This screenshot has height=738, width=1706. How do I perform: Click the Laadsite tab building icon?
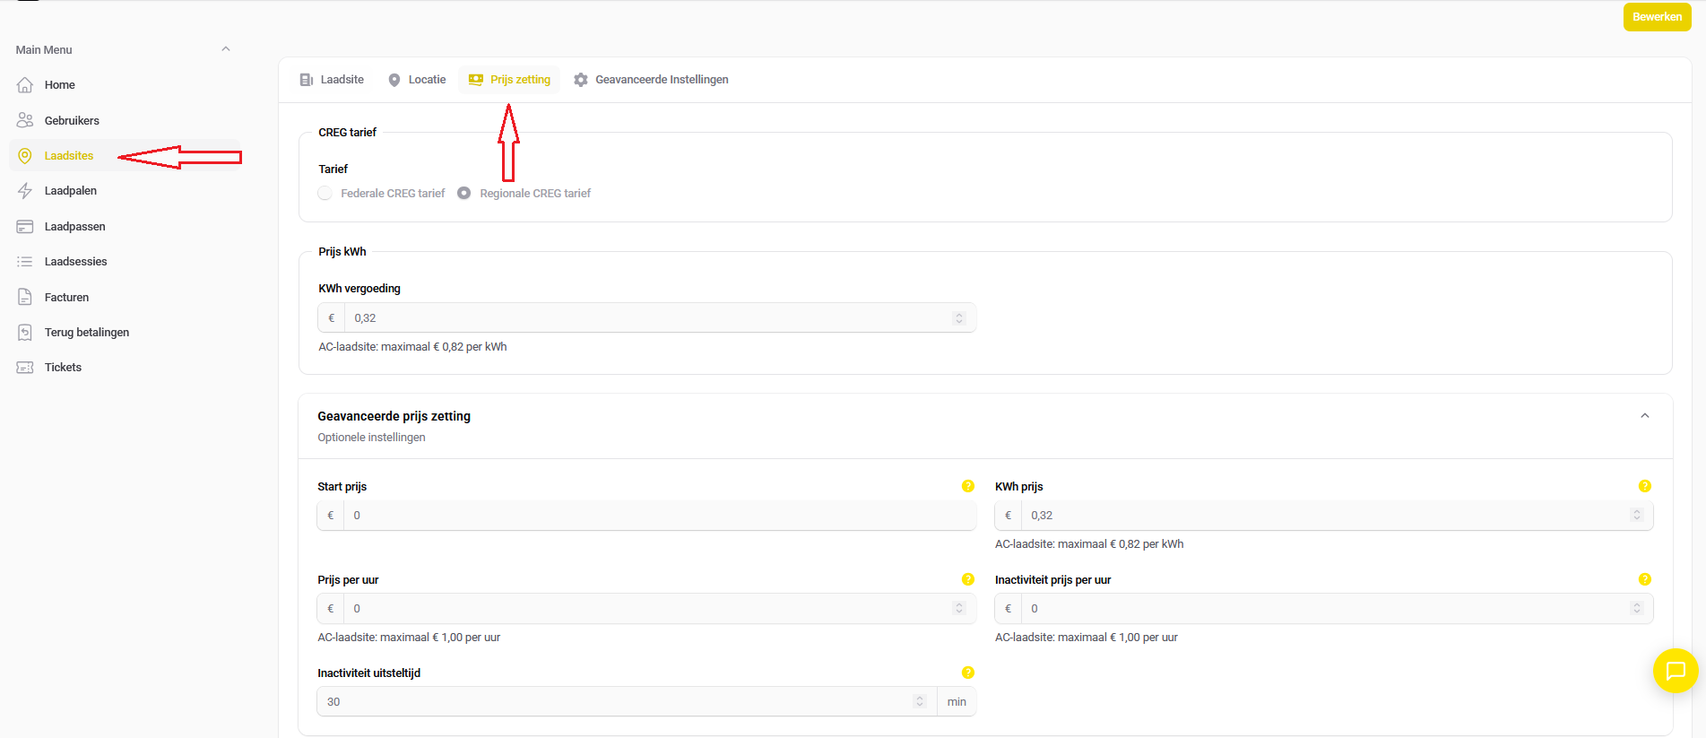coord(307,80)
